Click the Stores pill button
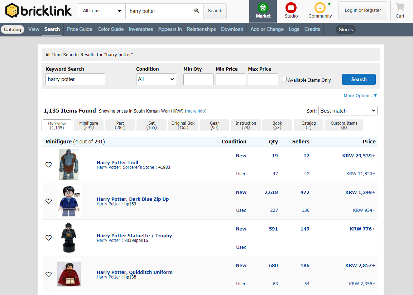This screenshot has height=295, width=413. pos(346,29)
